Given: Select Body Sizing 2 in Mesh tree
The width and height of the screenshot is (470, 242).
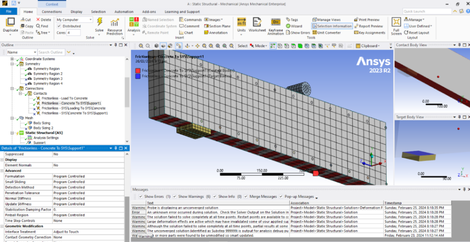Looking at the screenshot, I should 43,128.
